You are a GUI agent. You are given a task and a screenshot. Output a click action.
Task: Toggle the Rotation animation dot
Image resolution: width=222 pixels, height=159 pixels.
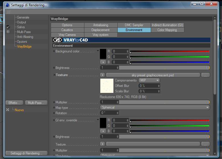54,113
